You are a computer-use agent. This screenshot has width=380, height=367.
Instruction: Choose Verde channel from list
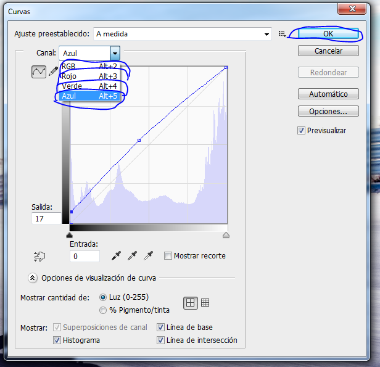89,86
